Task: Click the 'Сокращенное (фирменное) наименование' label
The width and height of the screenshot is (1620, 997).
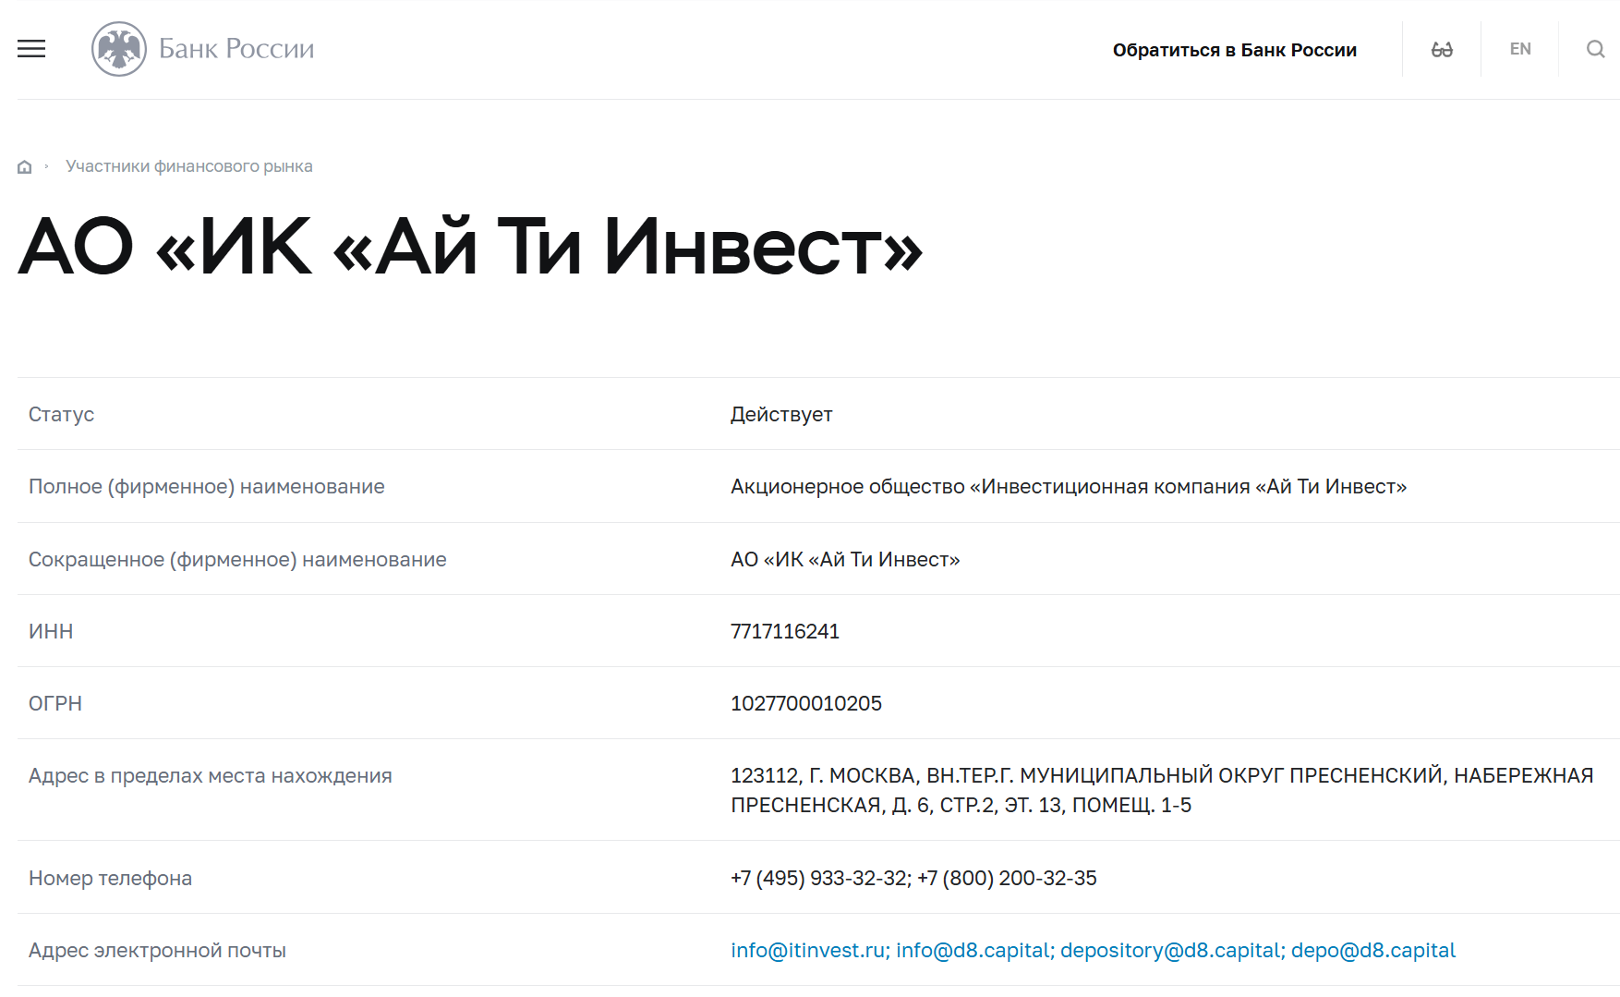Action: click(237, 559)
